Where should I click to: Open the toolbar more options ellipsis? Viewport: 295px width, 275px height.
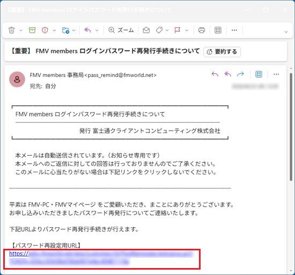[234, 30]
